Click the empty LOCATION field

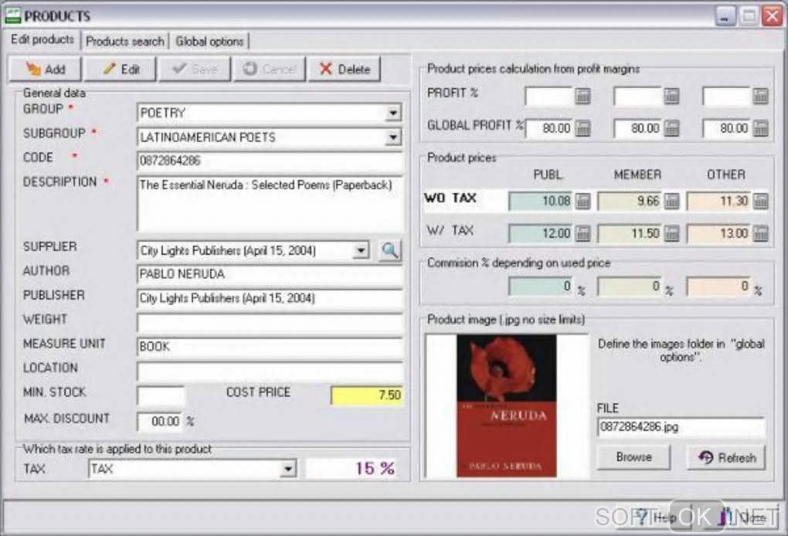coord(270,371)
